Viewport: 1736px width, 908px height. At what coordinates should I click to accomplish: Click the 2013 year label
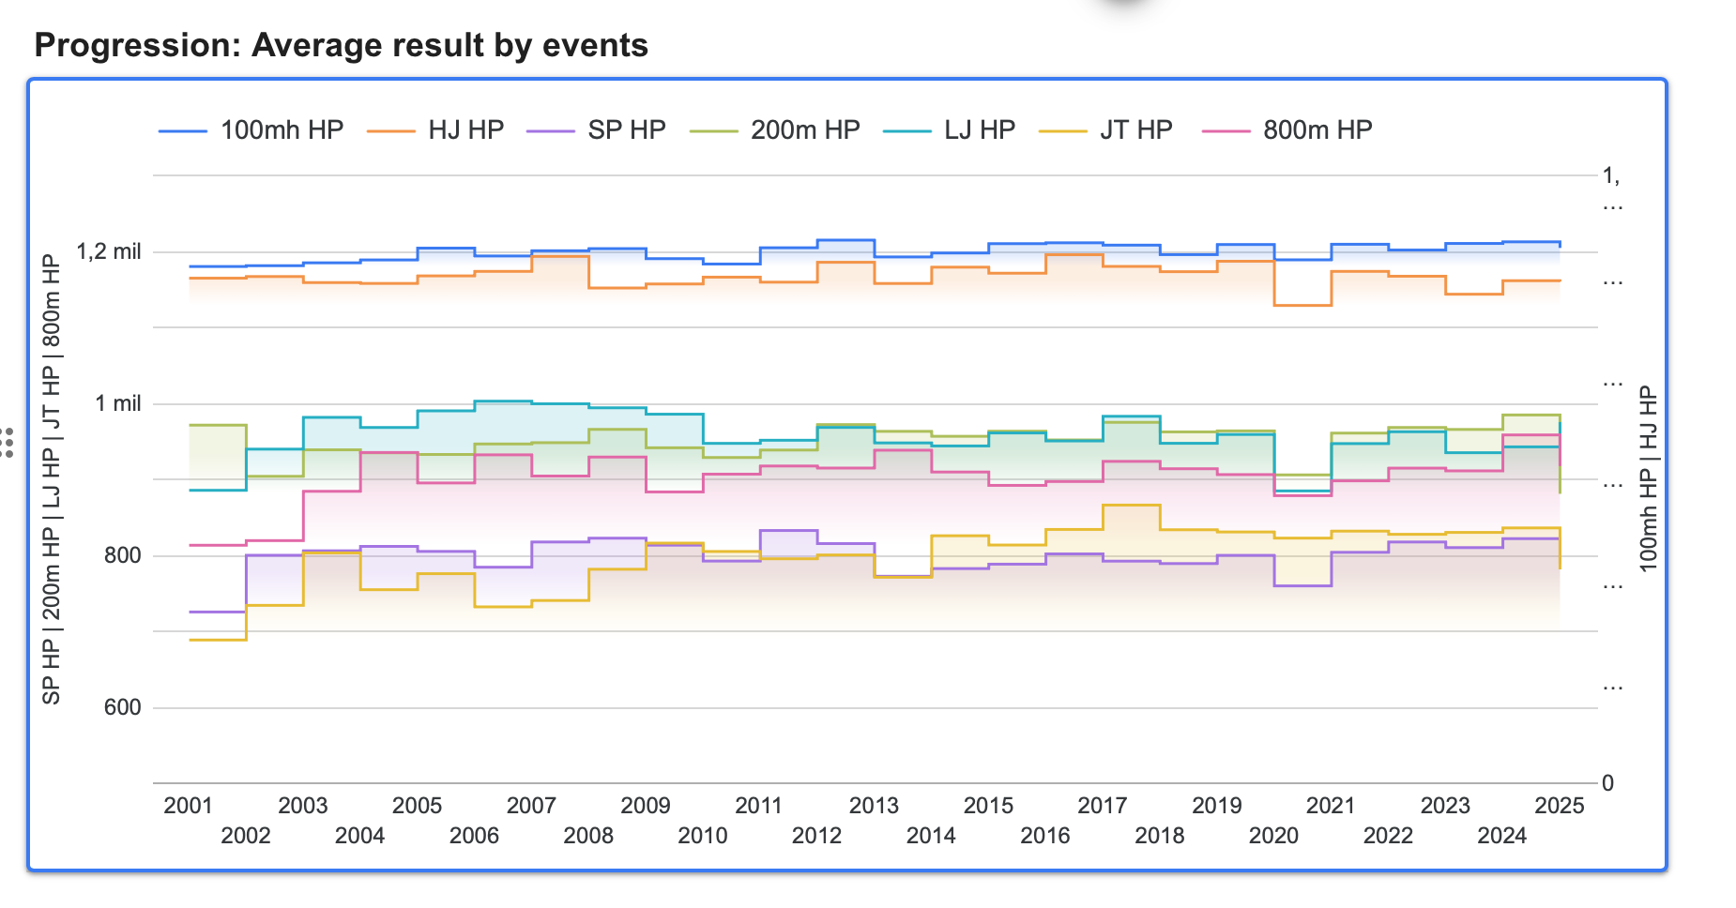pyautogui.click(x=875, y=806)
